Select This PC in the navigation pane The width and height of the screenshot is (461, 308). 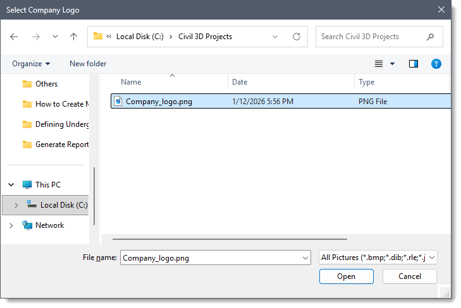(x=42, y=185)
